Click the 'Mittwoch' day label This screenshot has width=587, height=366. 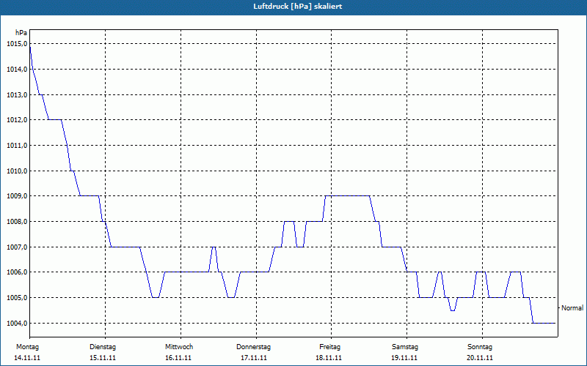[179, 347]
